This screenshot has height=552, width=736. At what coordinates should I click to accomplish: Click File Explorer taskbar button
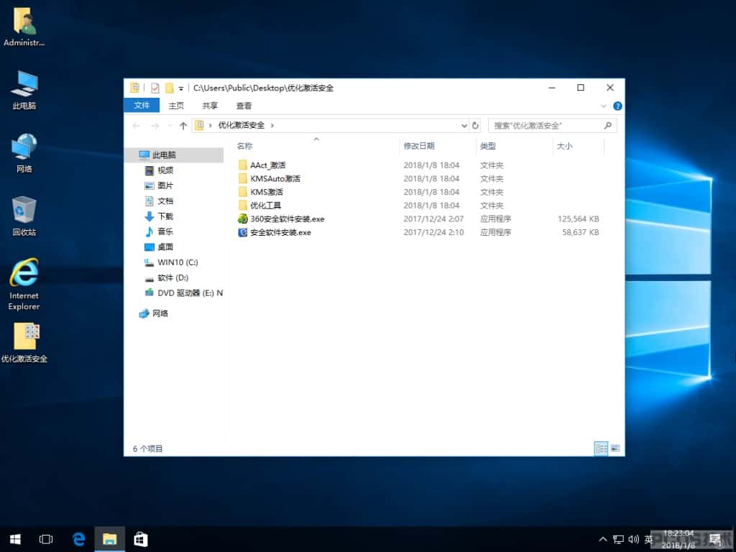click(110, 539)
